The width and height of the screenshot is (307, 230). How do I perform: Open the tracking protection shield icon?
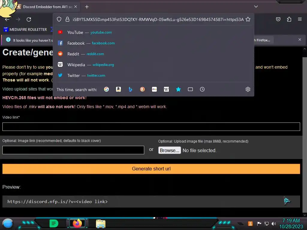coord(59,19)
